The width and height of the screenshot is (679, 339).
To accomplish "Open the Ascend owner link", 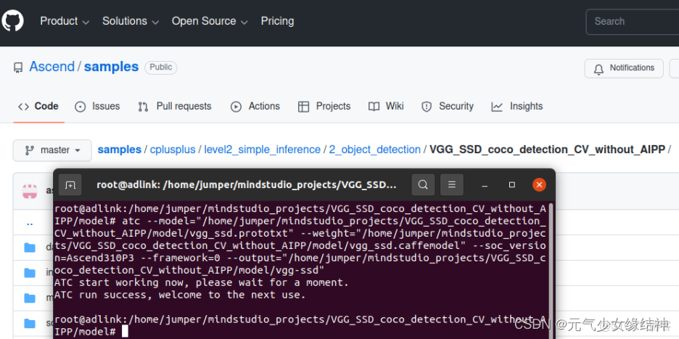I will click(x=52, y=67).
